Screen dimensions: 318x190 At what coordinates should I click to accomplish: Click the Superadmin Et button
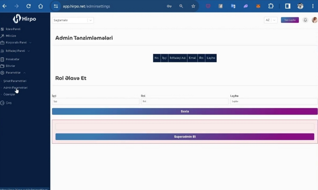click(184, 137)
